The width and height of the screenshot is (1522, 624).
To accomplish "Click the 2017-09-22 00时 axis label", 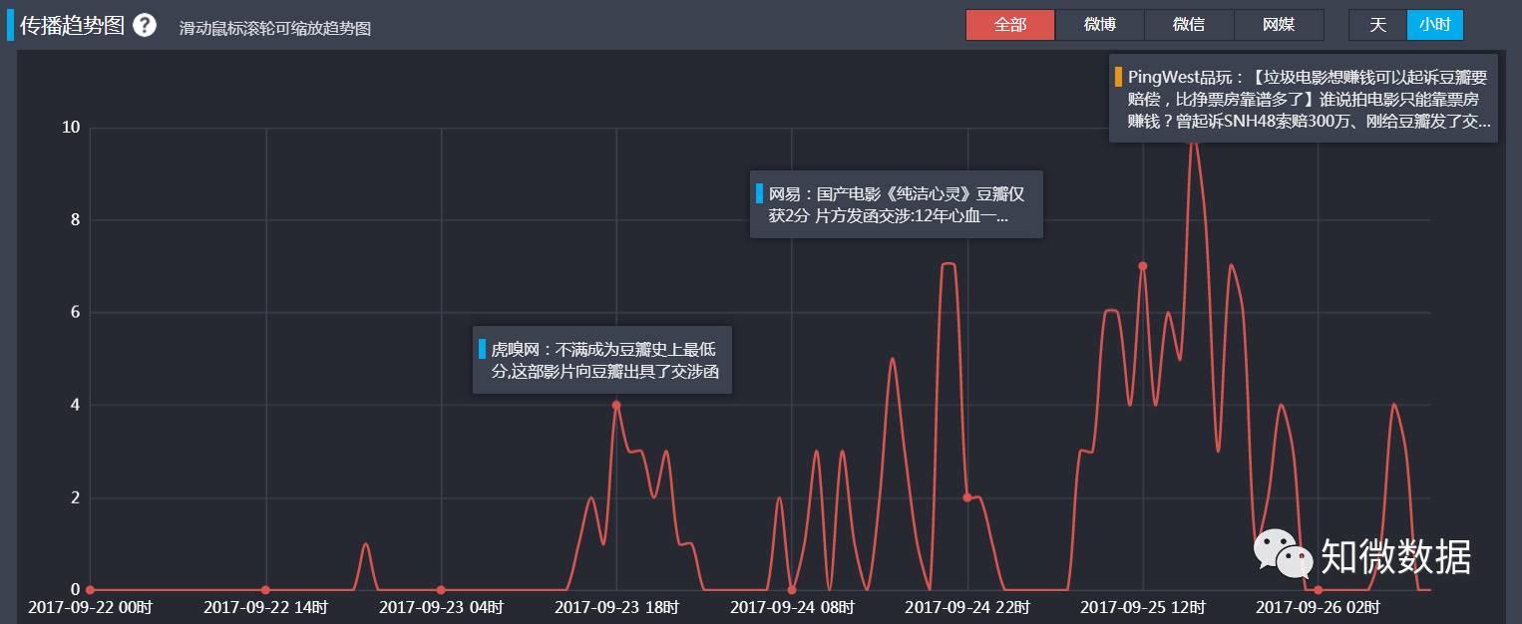I will (x=90, y=607).
